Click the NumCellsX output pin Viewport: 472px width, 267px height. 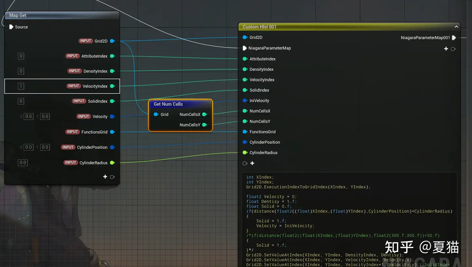[x=204, y=114]
